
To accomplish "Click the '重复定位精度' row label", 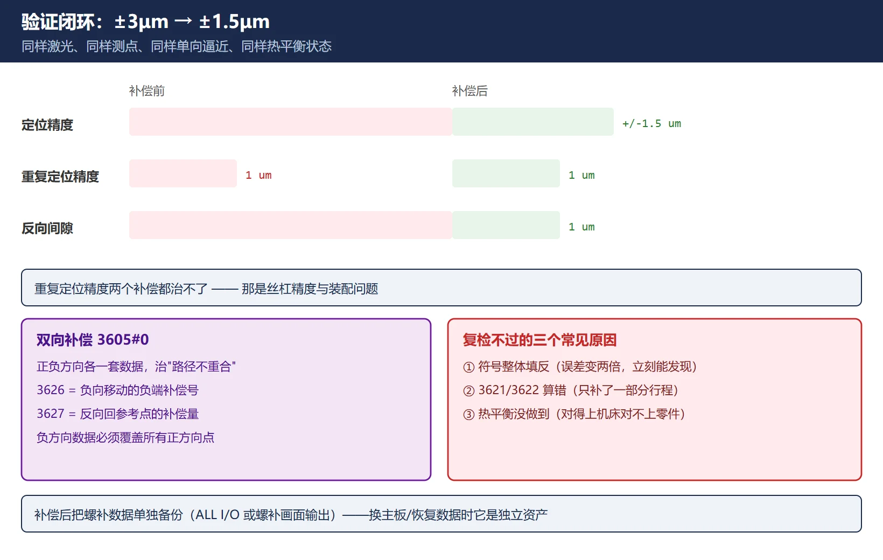I will (x=60, y=177).
